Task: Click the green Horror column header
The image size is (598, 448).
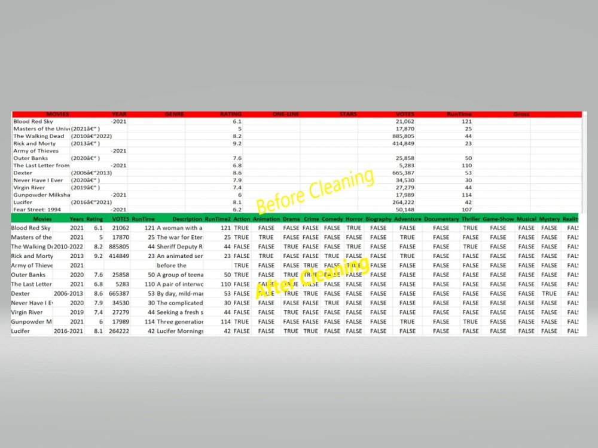Action: (354, 219)
